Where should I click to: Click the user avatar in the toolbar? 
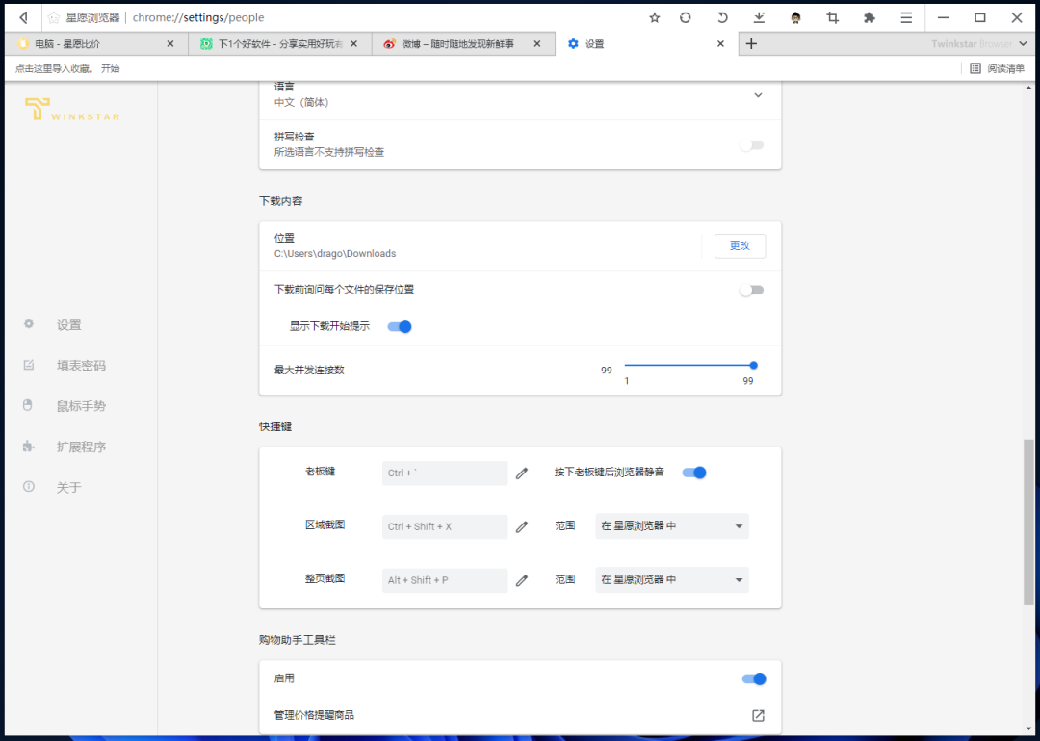[796, 17]
